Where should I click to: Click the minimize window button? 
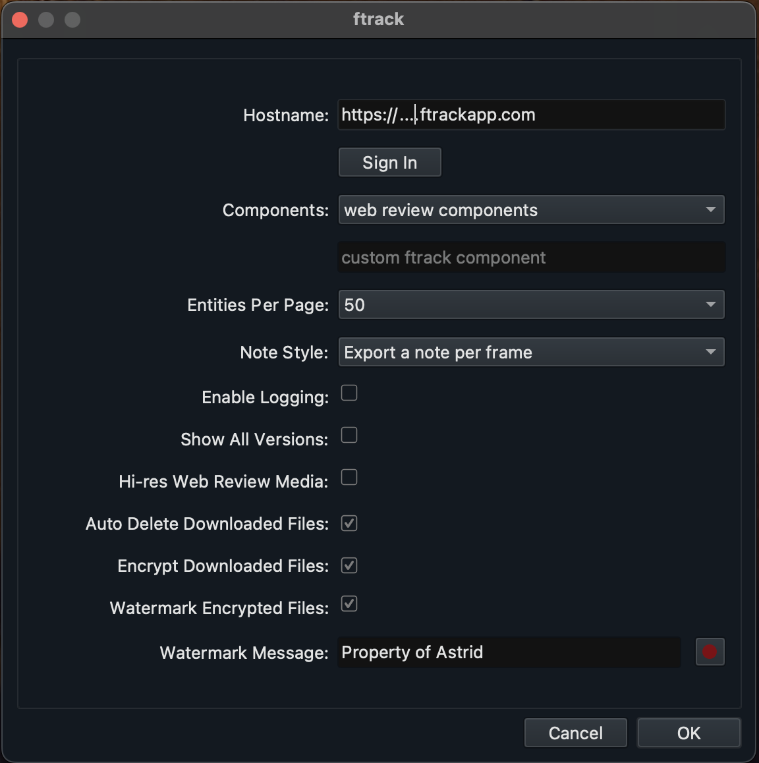[46, 20]
